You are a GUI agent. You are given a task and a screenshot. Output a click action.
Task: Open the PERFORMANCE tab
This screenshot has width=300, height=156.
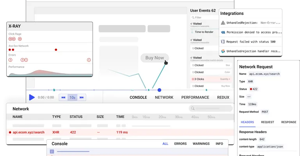[x=195, y=97]
